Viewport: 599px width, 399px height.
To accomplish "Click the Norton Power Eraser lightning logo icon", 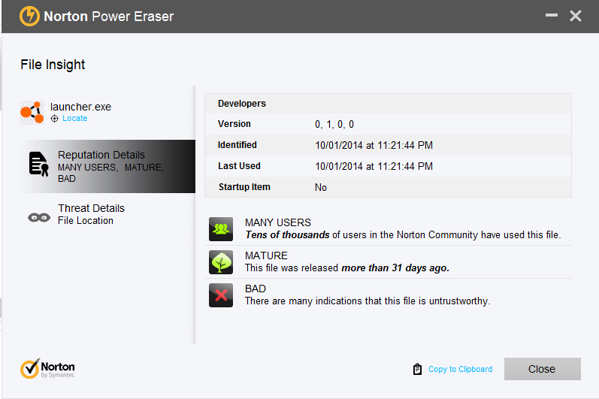I will point(29,17).
